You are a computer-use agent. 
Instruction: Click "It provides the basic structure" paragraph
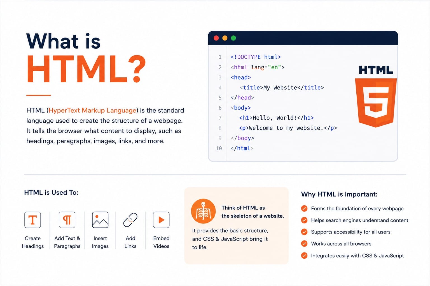click(230, 239)
